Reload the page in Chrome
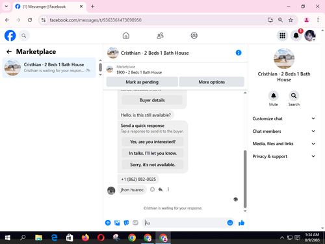Screen dimensions: 325x244 30,20
